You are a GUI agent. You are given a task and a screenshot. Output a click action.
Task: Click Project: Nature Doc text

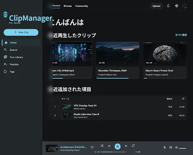[107, 75]
